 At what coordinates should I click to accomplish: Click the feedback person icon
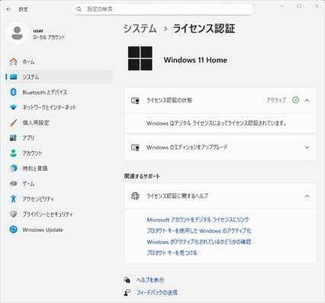(127, 292)
